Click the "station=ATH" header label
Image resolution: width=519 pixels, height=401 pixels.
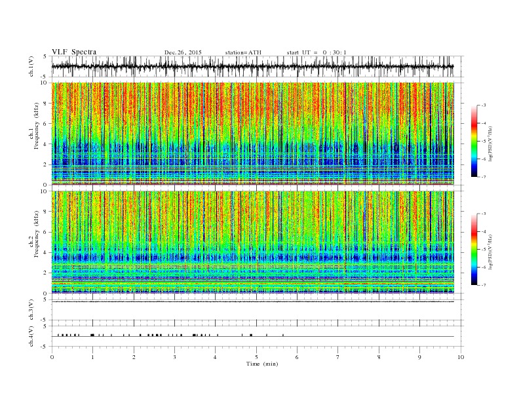point(243,52)
